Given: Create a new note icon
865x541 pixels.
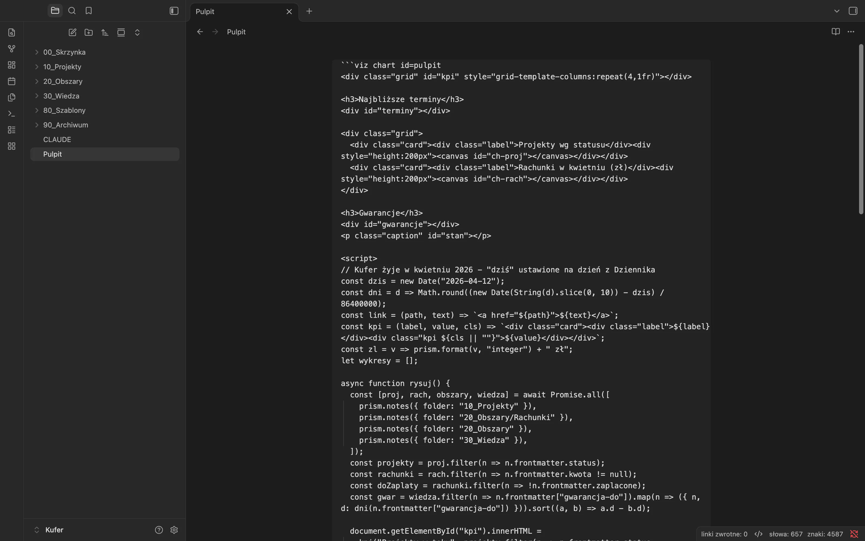Looking at the screenshot, I should point(72,32).
